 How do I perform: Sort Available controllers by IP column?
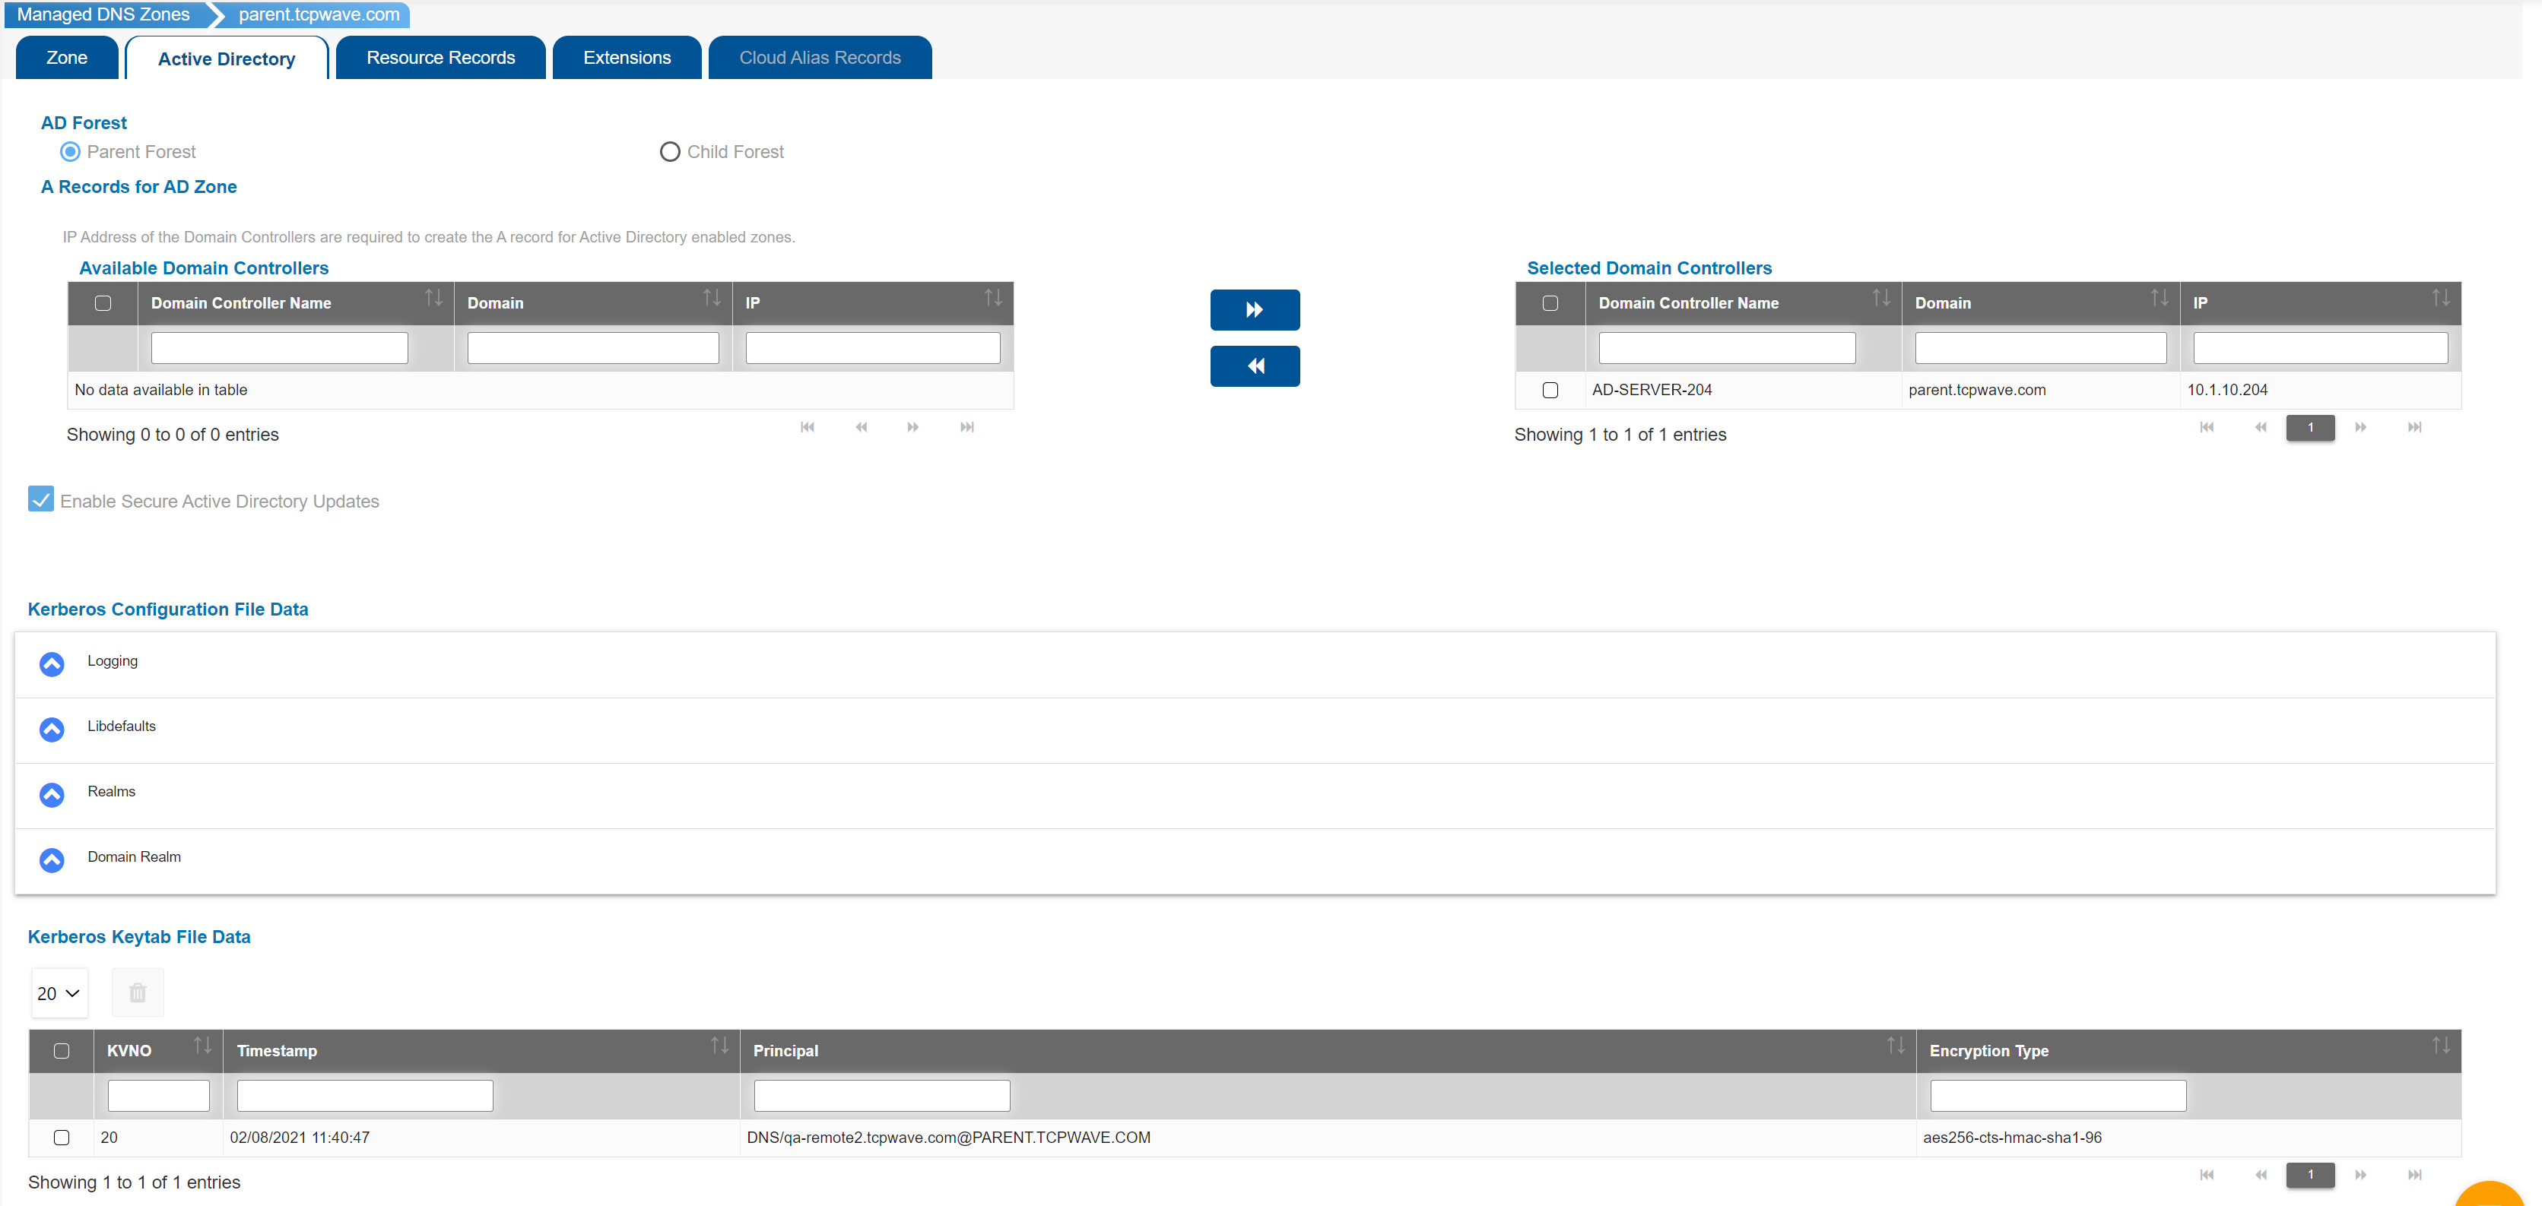[993, 298]
